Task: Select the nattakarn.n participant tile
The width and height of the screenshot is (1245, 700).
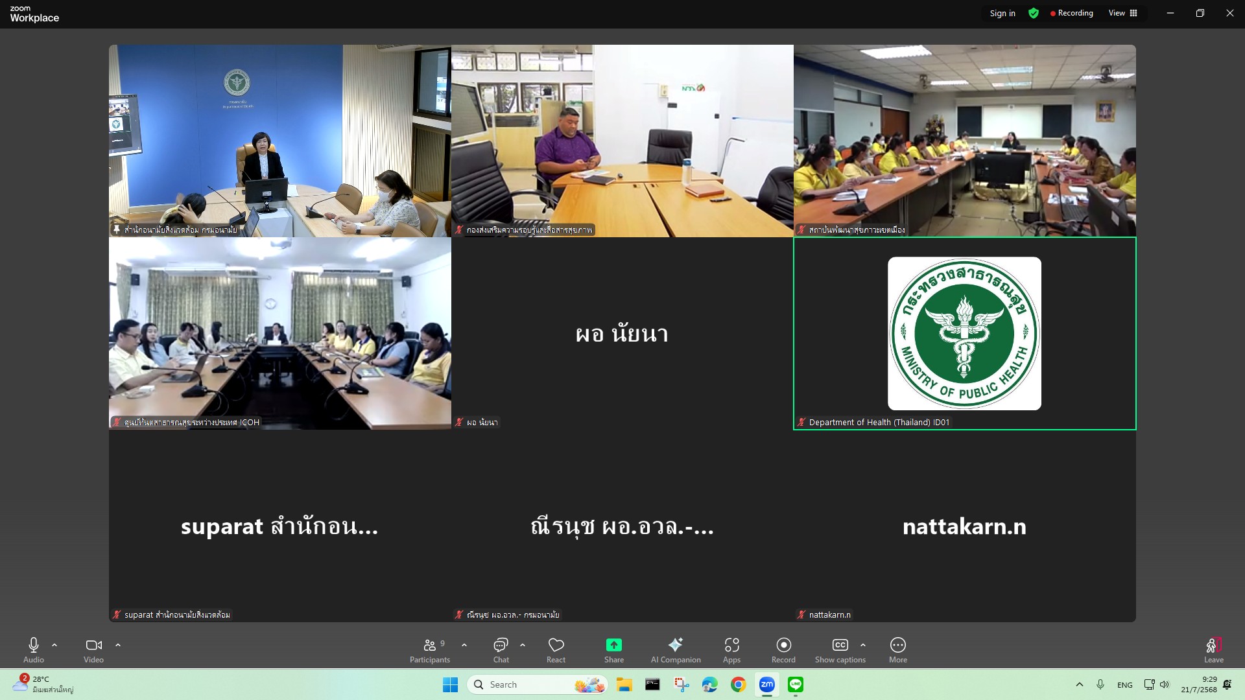Action: click(x=965, y=526)
